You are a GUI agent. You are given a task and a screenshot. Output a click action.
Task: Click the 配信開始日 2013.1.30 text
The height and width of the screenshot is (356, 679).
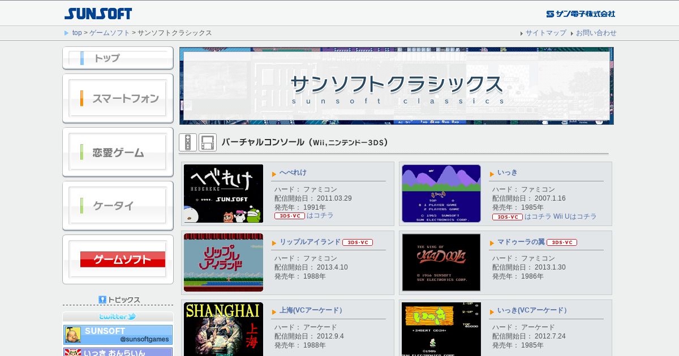pyautogui.click(x=529, y=267)
